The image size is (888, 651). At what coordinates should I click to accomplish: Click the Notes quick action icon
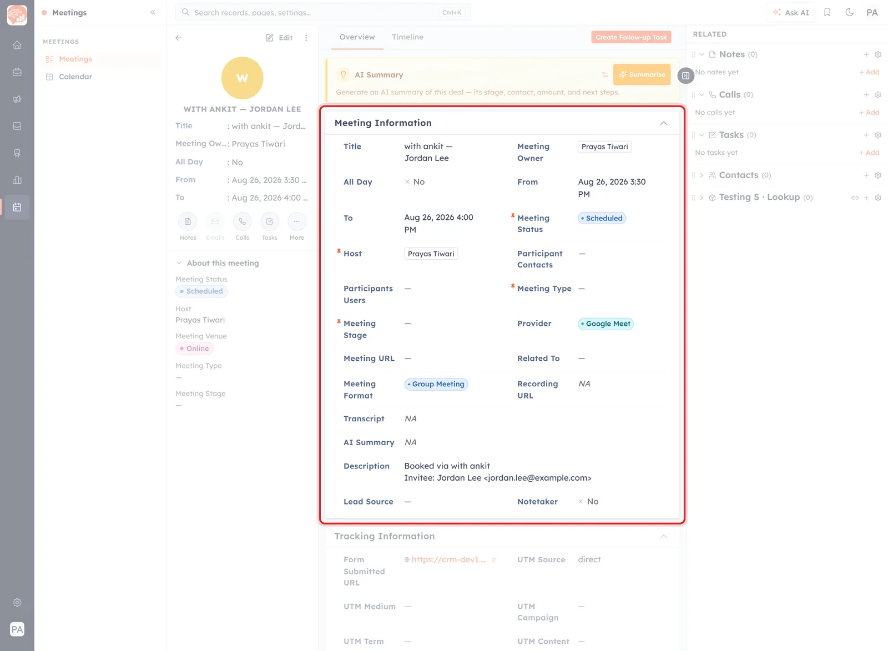point(188,221)
